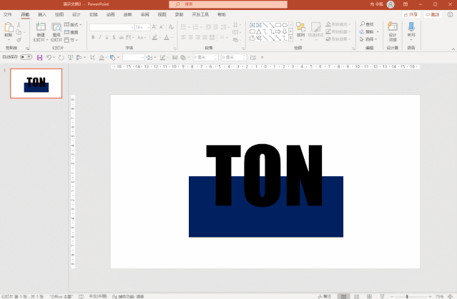Click the feedback smiley face icon
The image size is (457, 299).
click(451, 14)
